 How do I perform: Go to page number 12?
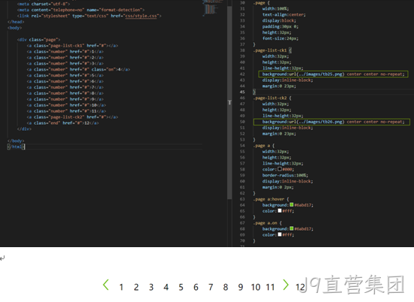tap(300, 287)
